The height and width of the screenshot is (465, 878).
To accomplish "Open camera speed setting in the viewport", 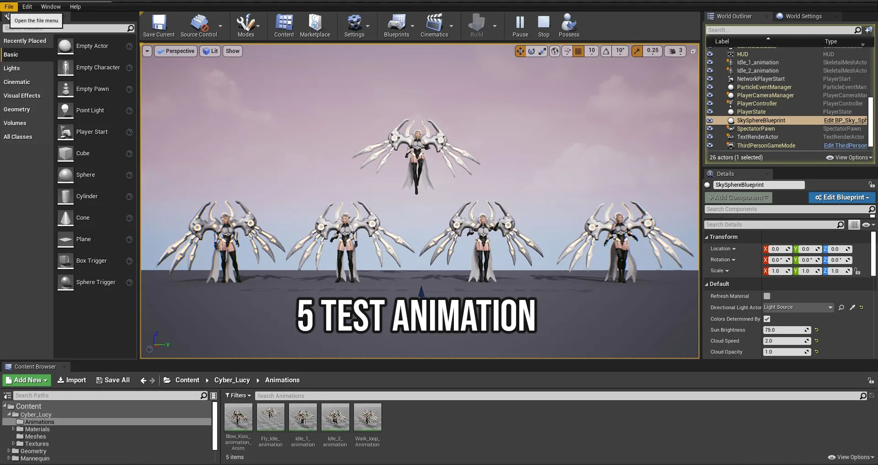I will [x=676, y=51].
